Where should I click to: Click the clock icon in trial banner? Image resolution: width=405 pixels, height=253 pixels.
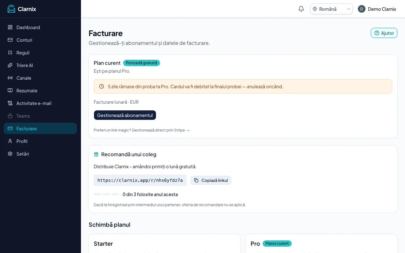coord(102,86)
